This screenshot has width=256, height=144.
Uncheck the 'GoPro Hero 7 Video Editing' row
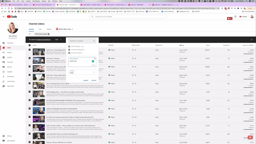click(x=29, y=50)
